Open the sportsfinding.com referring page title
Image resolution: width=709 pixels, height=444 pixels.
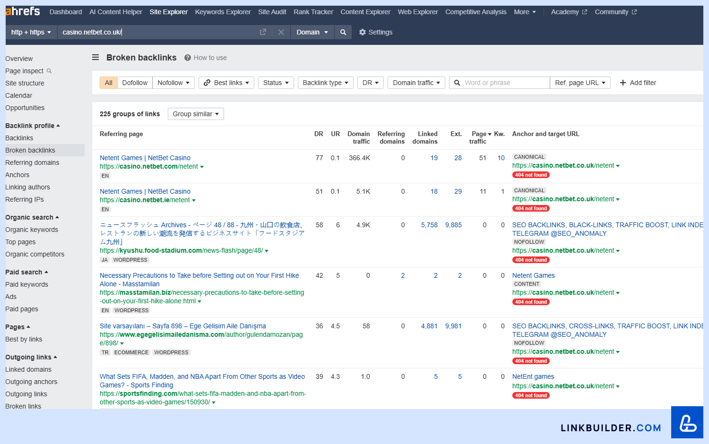(x=202, y=381)
